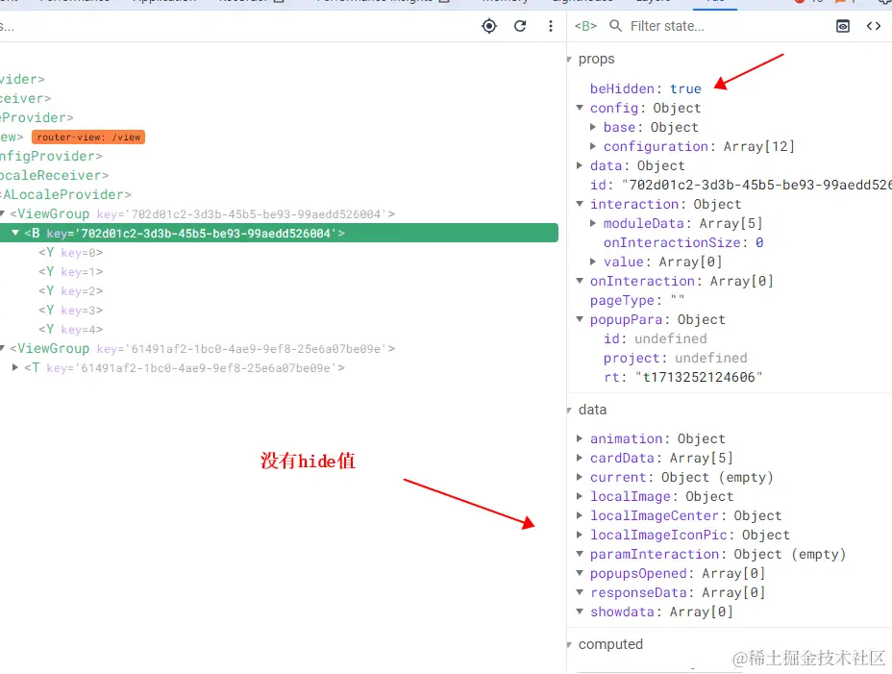Expand the current Object (empty) property
Viewport: 892px width, 674px height.
pos(580,477)
